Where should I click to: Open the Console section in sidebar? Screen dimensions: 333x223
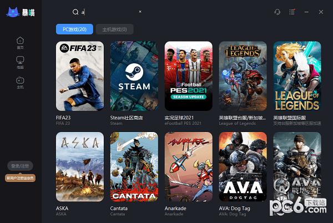(x=20, y=83)
